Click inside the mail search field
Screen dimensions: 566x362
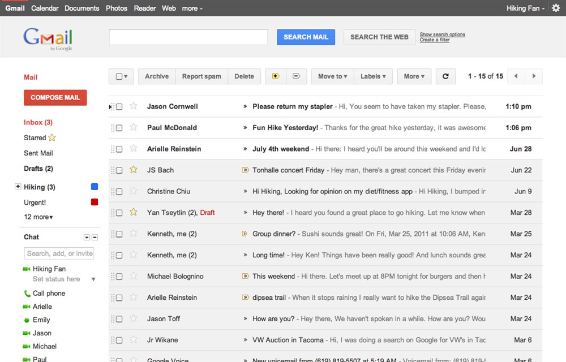click(190, 37)
